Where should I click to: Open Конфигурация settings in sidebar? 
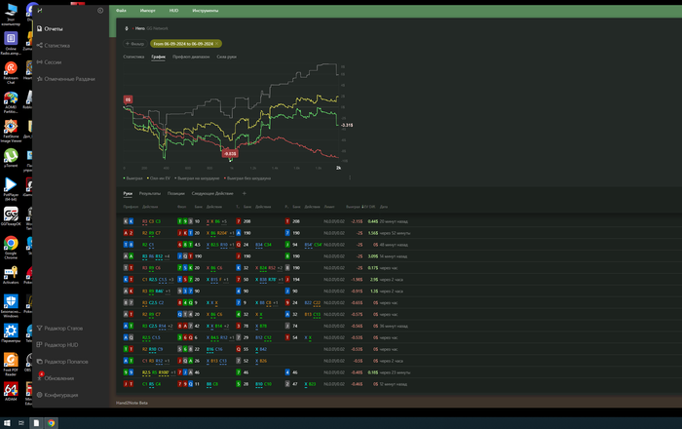click(57, 395)
